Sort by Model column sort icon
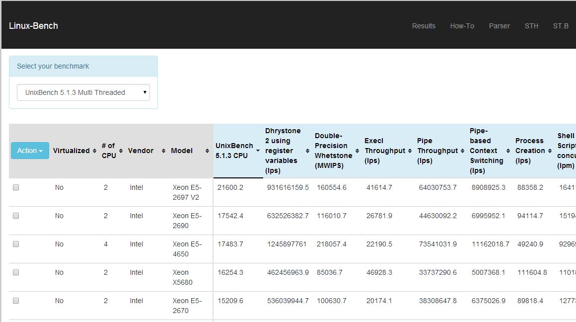Viewport: 576px width, 322px height. [207, 151]
